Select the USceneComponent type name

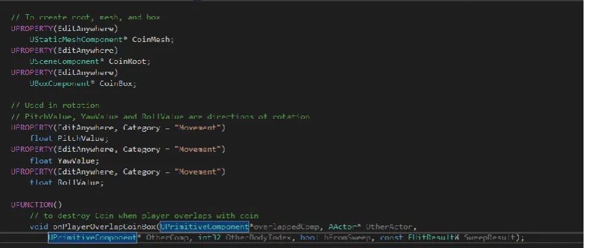pos(64,61)
